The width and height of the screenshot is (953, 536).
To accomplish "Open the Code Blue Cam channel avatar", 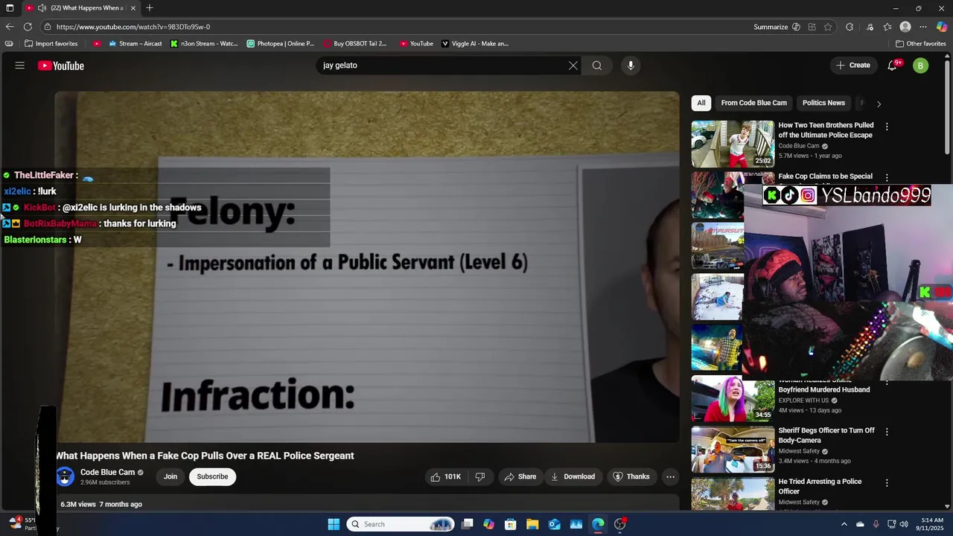I will coord(66,476).
